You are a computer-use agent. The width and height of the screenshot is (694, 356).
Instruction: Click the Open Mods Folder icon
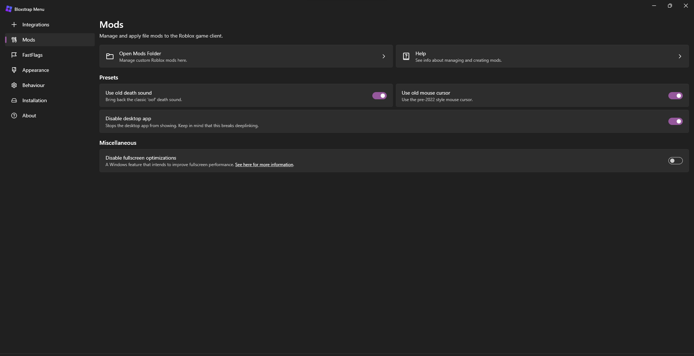(x=109, y=56)
